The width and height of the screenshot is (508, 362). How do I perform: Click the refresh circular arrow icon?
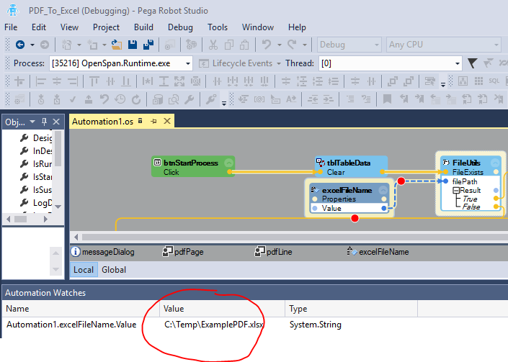tap(136, 99)
